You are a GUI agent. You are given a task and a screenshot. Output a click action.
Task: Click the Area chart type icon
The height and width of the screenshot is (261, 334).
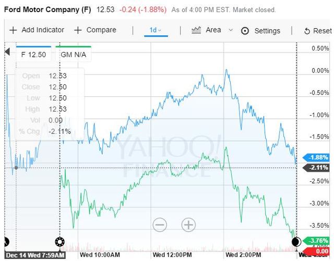[196, 30]
